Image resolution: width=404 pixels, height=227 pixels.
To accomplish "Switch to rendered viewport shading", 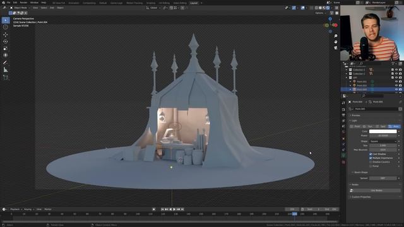I will (328, 8).
